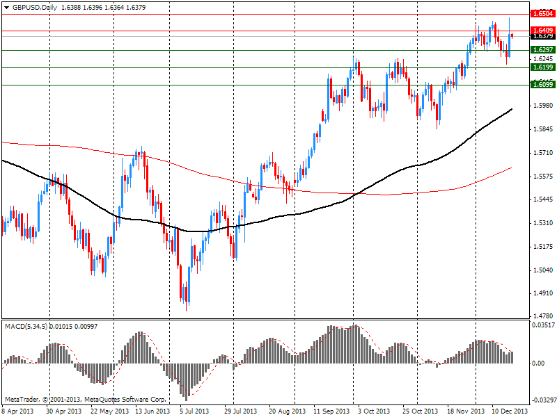Click the current price label 1.6379
The height and width of the screenshot is (417, 557).
pos(543,36)
